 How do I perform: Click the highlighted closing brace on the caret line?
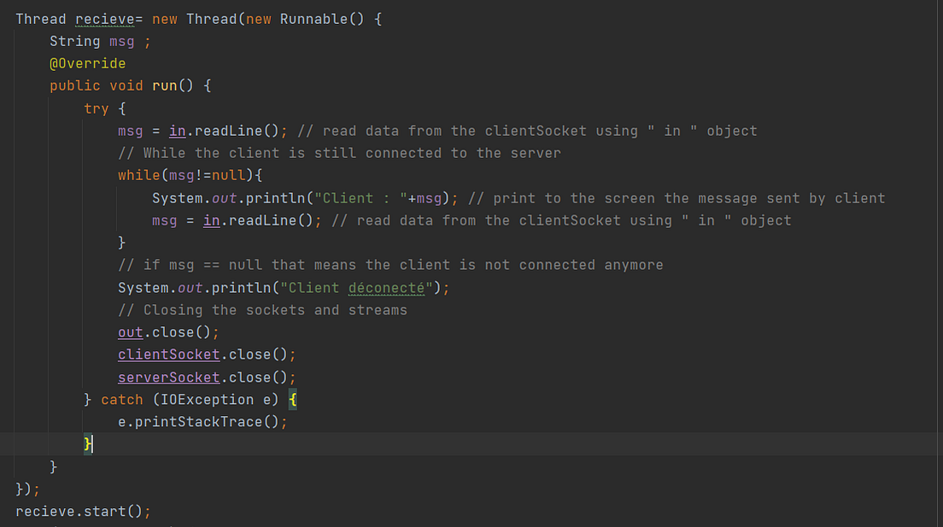88,443
